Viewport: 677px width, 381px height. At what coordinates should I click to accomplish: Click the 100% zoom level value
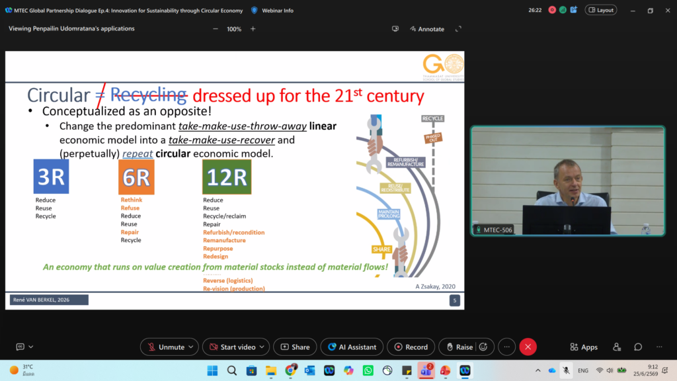point(234,29)
